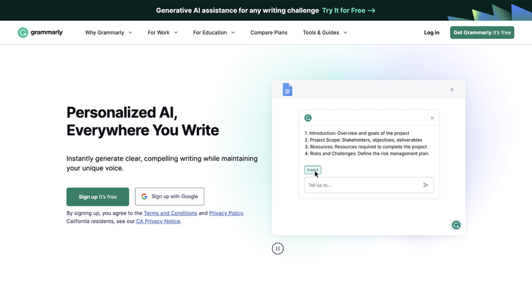The image size is (532, 301).
Task: Click the Grammarly G icon on the suggestion card
Action: point(308,118)
